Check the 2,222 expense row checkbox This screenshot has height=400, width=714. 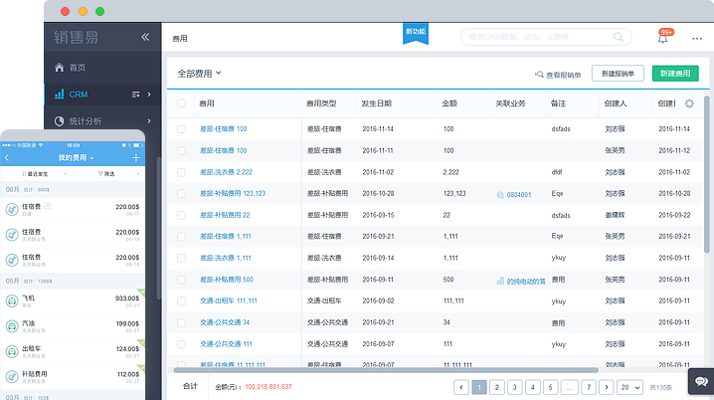(181, 172)
